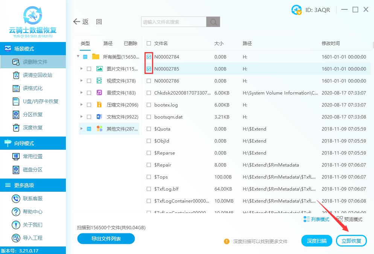Check the N00002786 file checkbox
This screenshot has height=254, width=374.
click(149, 81)
